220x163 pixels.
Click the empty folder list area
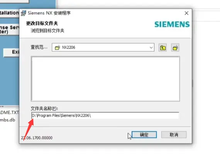tap(105, 79)
